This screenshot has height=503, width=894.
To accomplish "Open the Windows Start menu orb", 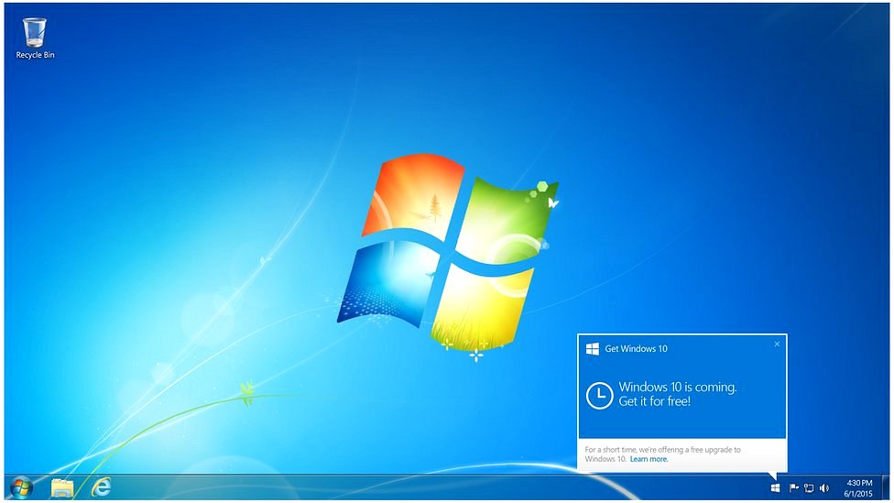I will click(22, 487).
